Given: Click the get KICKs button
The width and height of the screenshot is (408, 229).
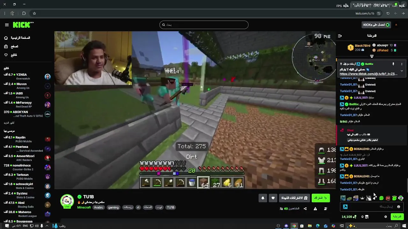Looking at the screenshot, I should click(376, 25).
